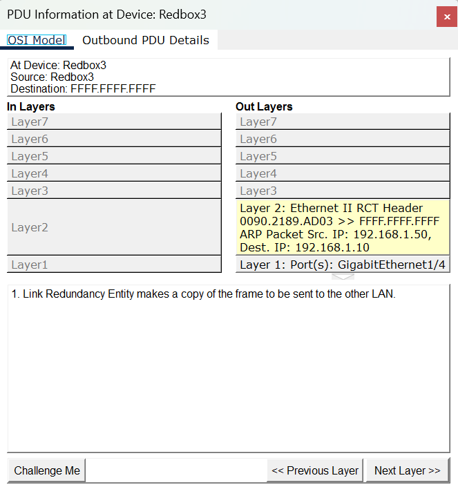Switch to the OSI Model tab

click(x=36, y=40)
